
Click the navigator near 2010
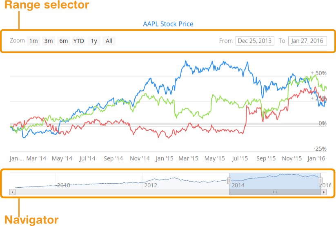point(64,183)
